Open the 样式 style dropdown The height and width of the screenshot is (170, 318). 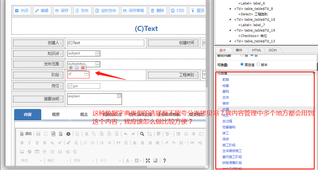(32, 160)
